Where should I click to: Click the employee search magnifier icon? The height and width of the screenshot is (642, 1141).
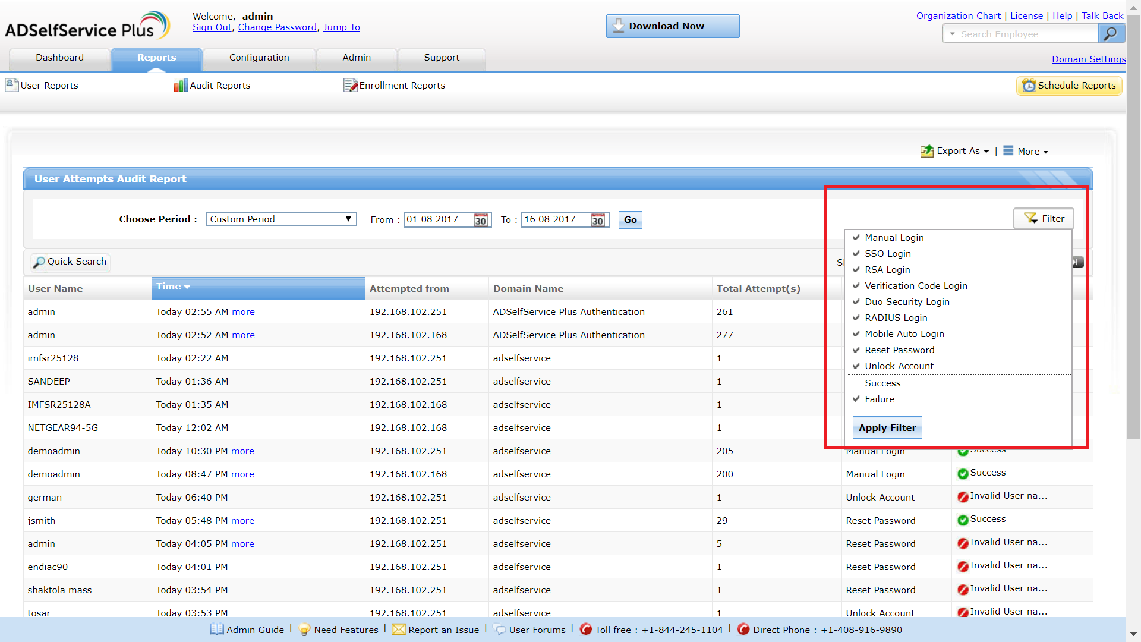pyautogui.click(x=1110, y=34)
